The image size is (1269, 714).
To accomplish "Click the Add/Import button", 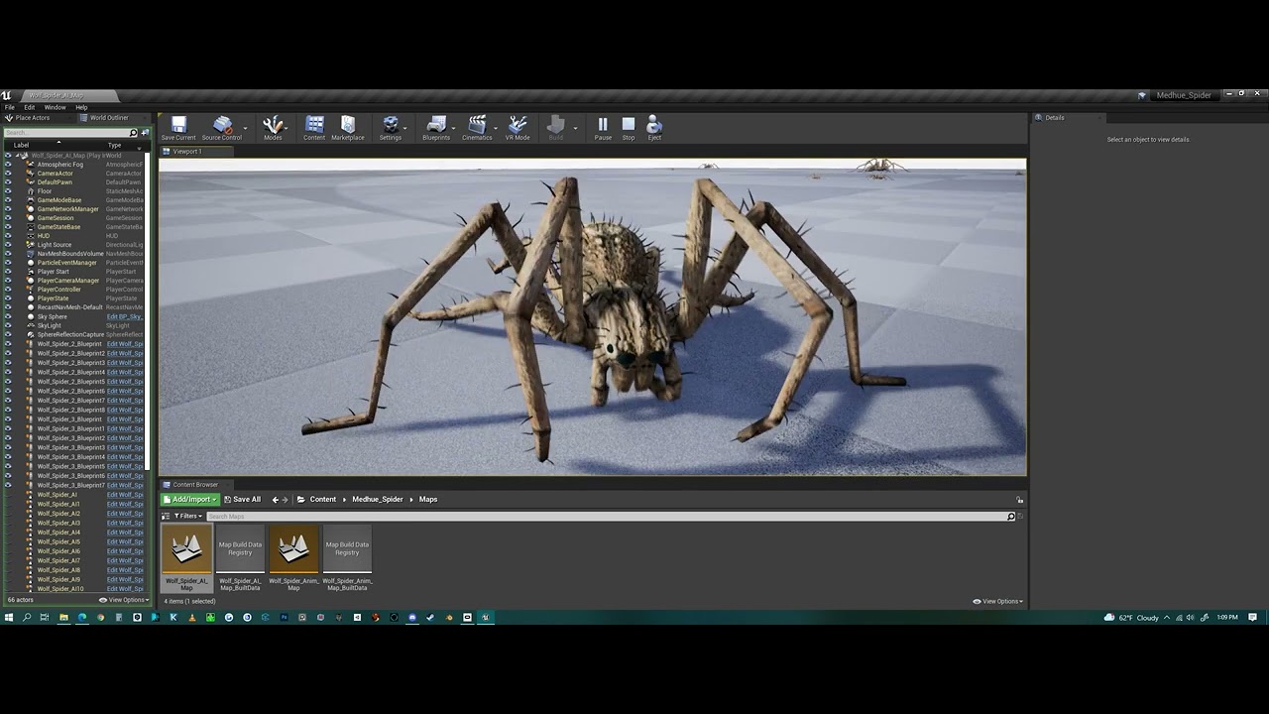I will (x=190, y=500).
